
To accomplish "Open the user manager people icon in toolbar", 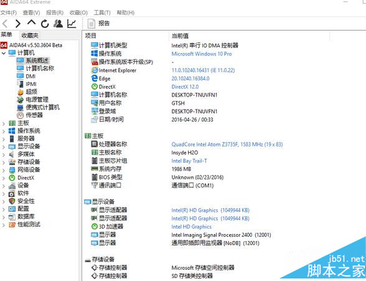I will [x=58, y=24].
